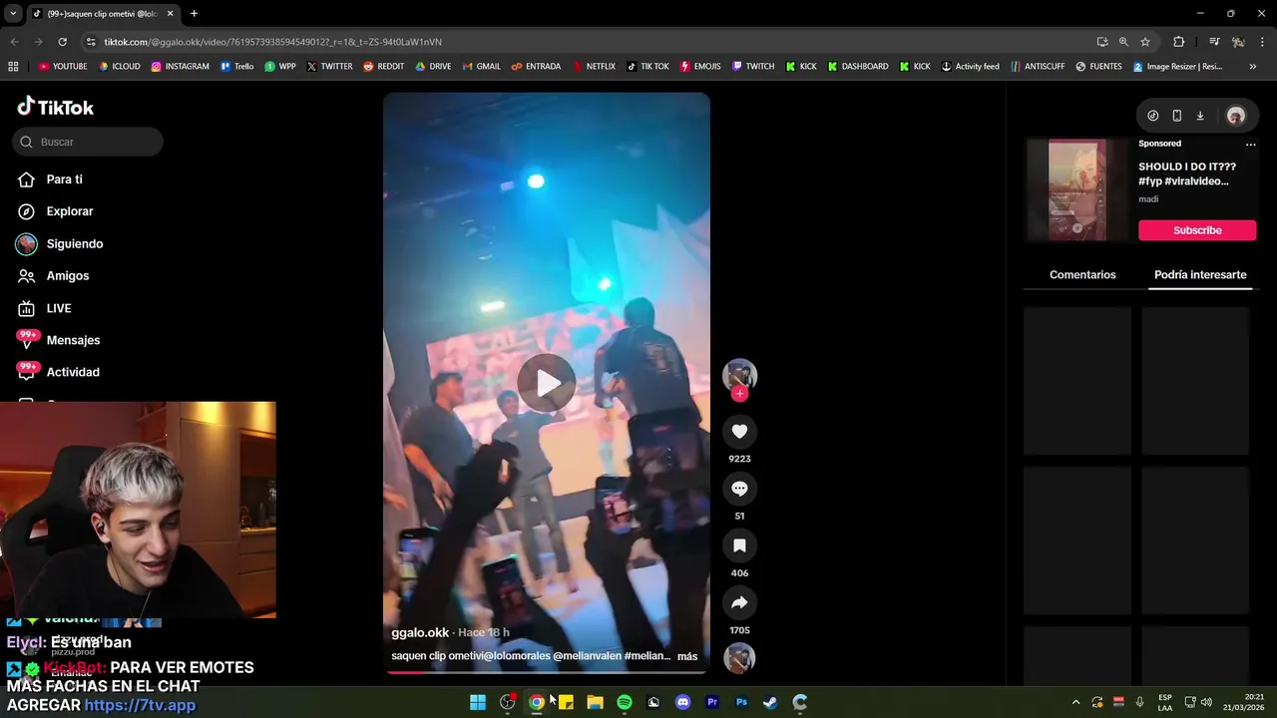The width and height of the screenshot is (1277, 718).
Task: Open File Explorer from the taskbar
Action: pos(595,702)
